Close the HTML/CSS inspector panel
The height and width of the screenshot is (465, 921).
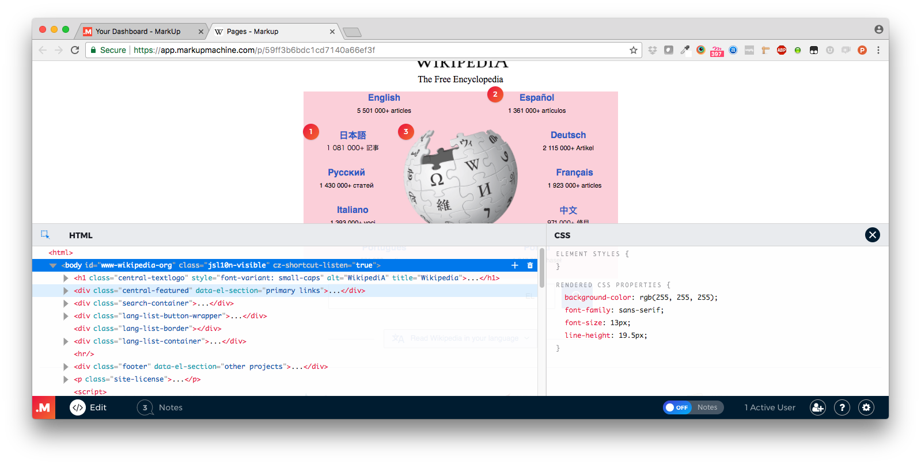pyautogui.click(x=872, y=235)
